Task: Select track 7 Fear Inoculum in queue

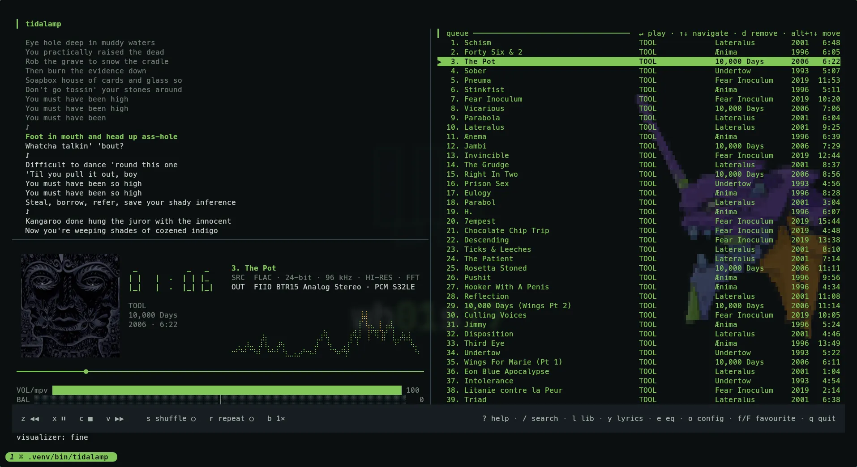Action: (639, 99)
